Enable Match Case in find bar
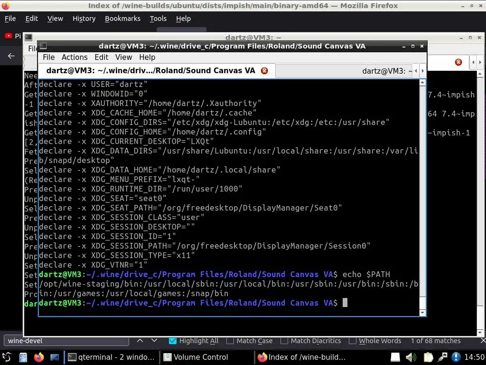The image size is (486, 365). (230, 341)
